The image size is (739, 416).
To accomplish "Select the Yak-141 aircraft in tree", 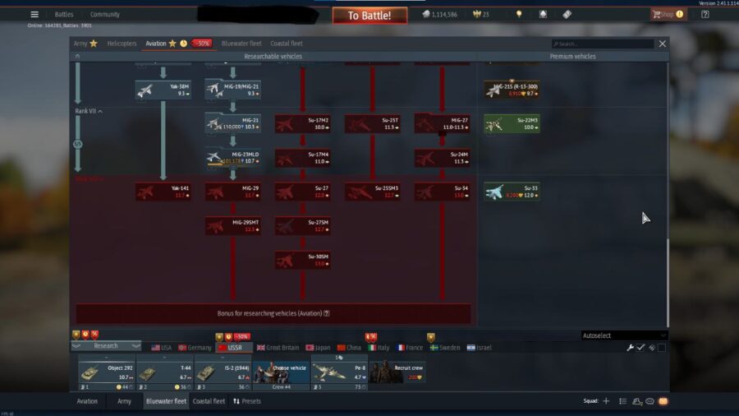I will click(x=163, y=192).
